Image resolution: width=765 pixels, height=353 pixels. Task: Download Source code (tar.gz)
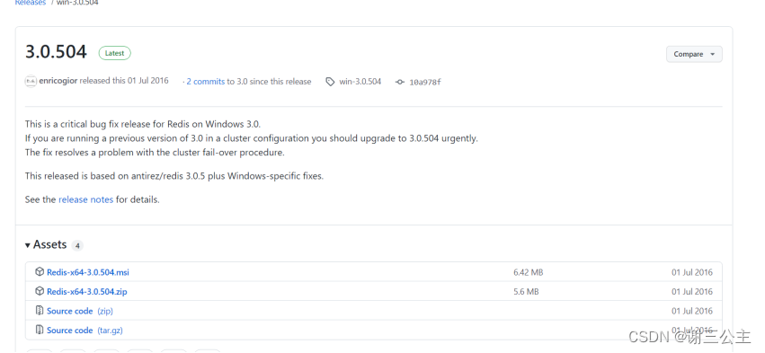85,330
